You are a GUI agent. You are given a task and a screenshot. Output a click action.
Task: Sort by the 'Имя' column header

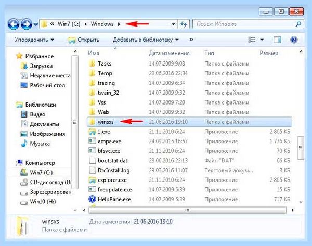coord(94,53)
